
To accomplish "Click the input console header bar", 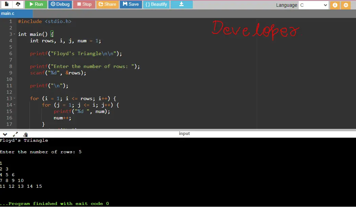I will [x=184, y=134].
